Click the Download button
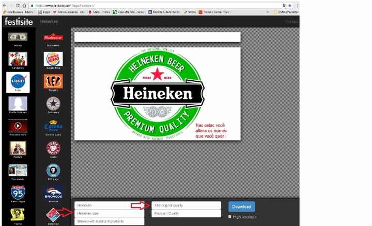The width and height of the screenshot is (372, 226). click(x=241, y=206)
